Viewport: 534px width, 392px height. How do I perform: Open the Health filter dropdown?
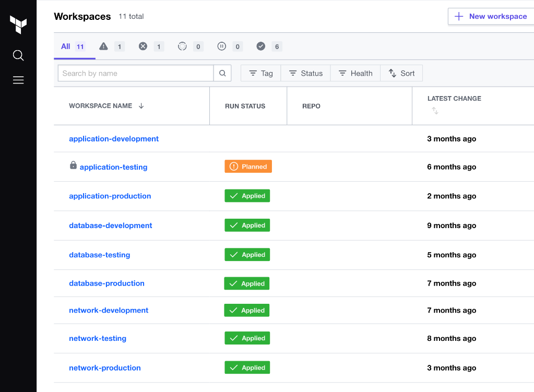coord(355,73)
